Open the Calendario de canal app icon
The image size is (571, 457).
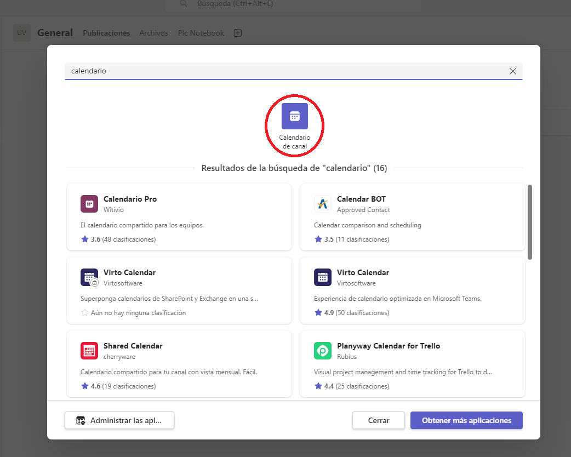(295, 116)
